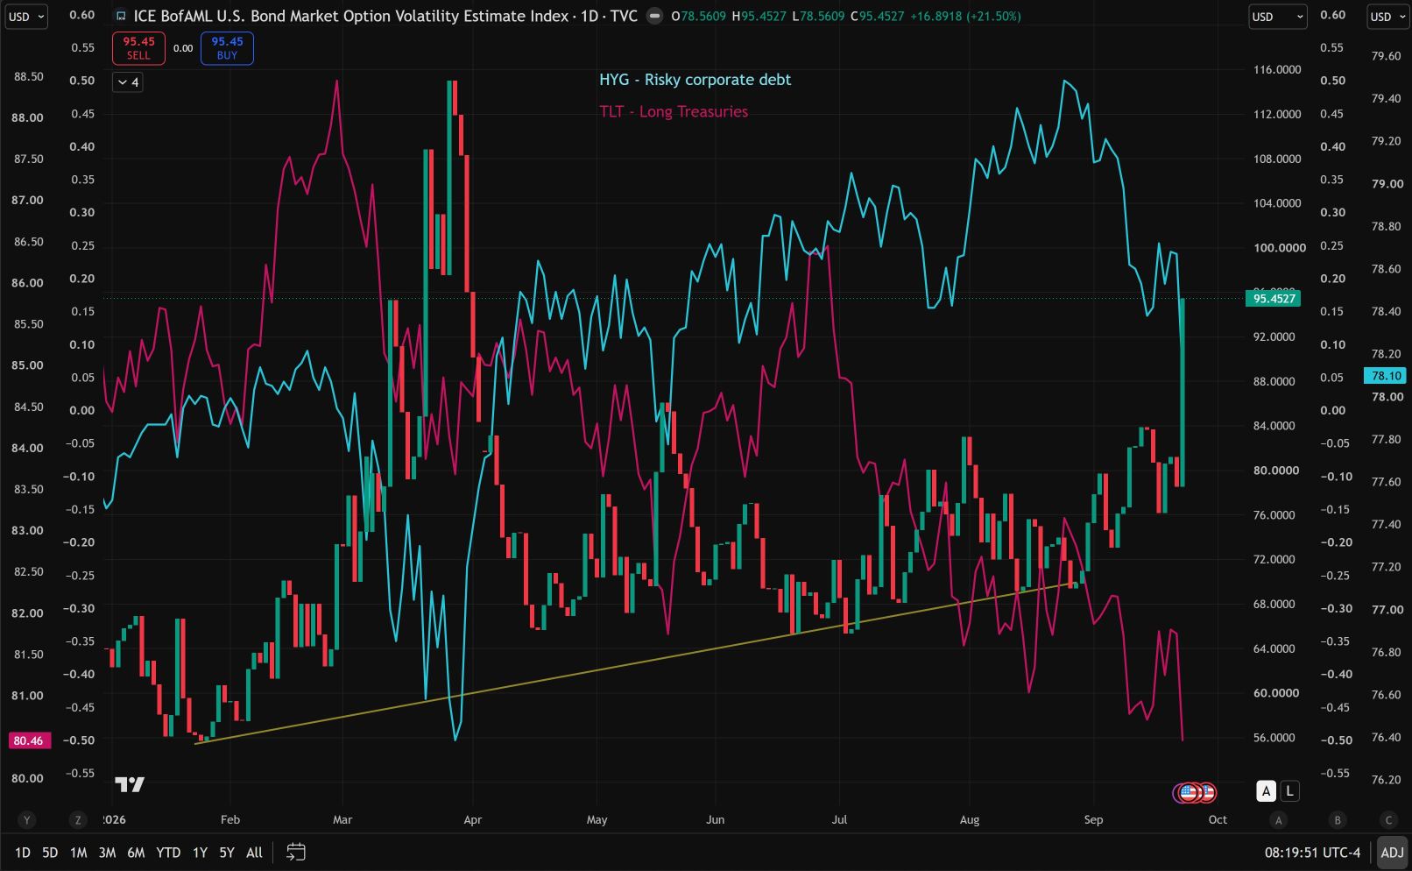The width and height of the screenshot is (1412, 871).
Task: Click the 0.00 spread value between Sell and Buy
Action: pos(183,49)
